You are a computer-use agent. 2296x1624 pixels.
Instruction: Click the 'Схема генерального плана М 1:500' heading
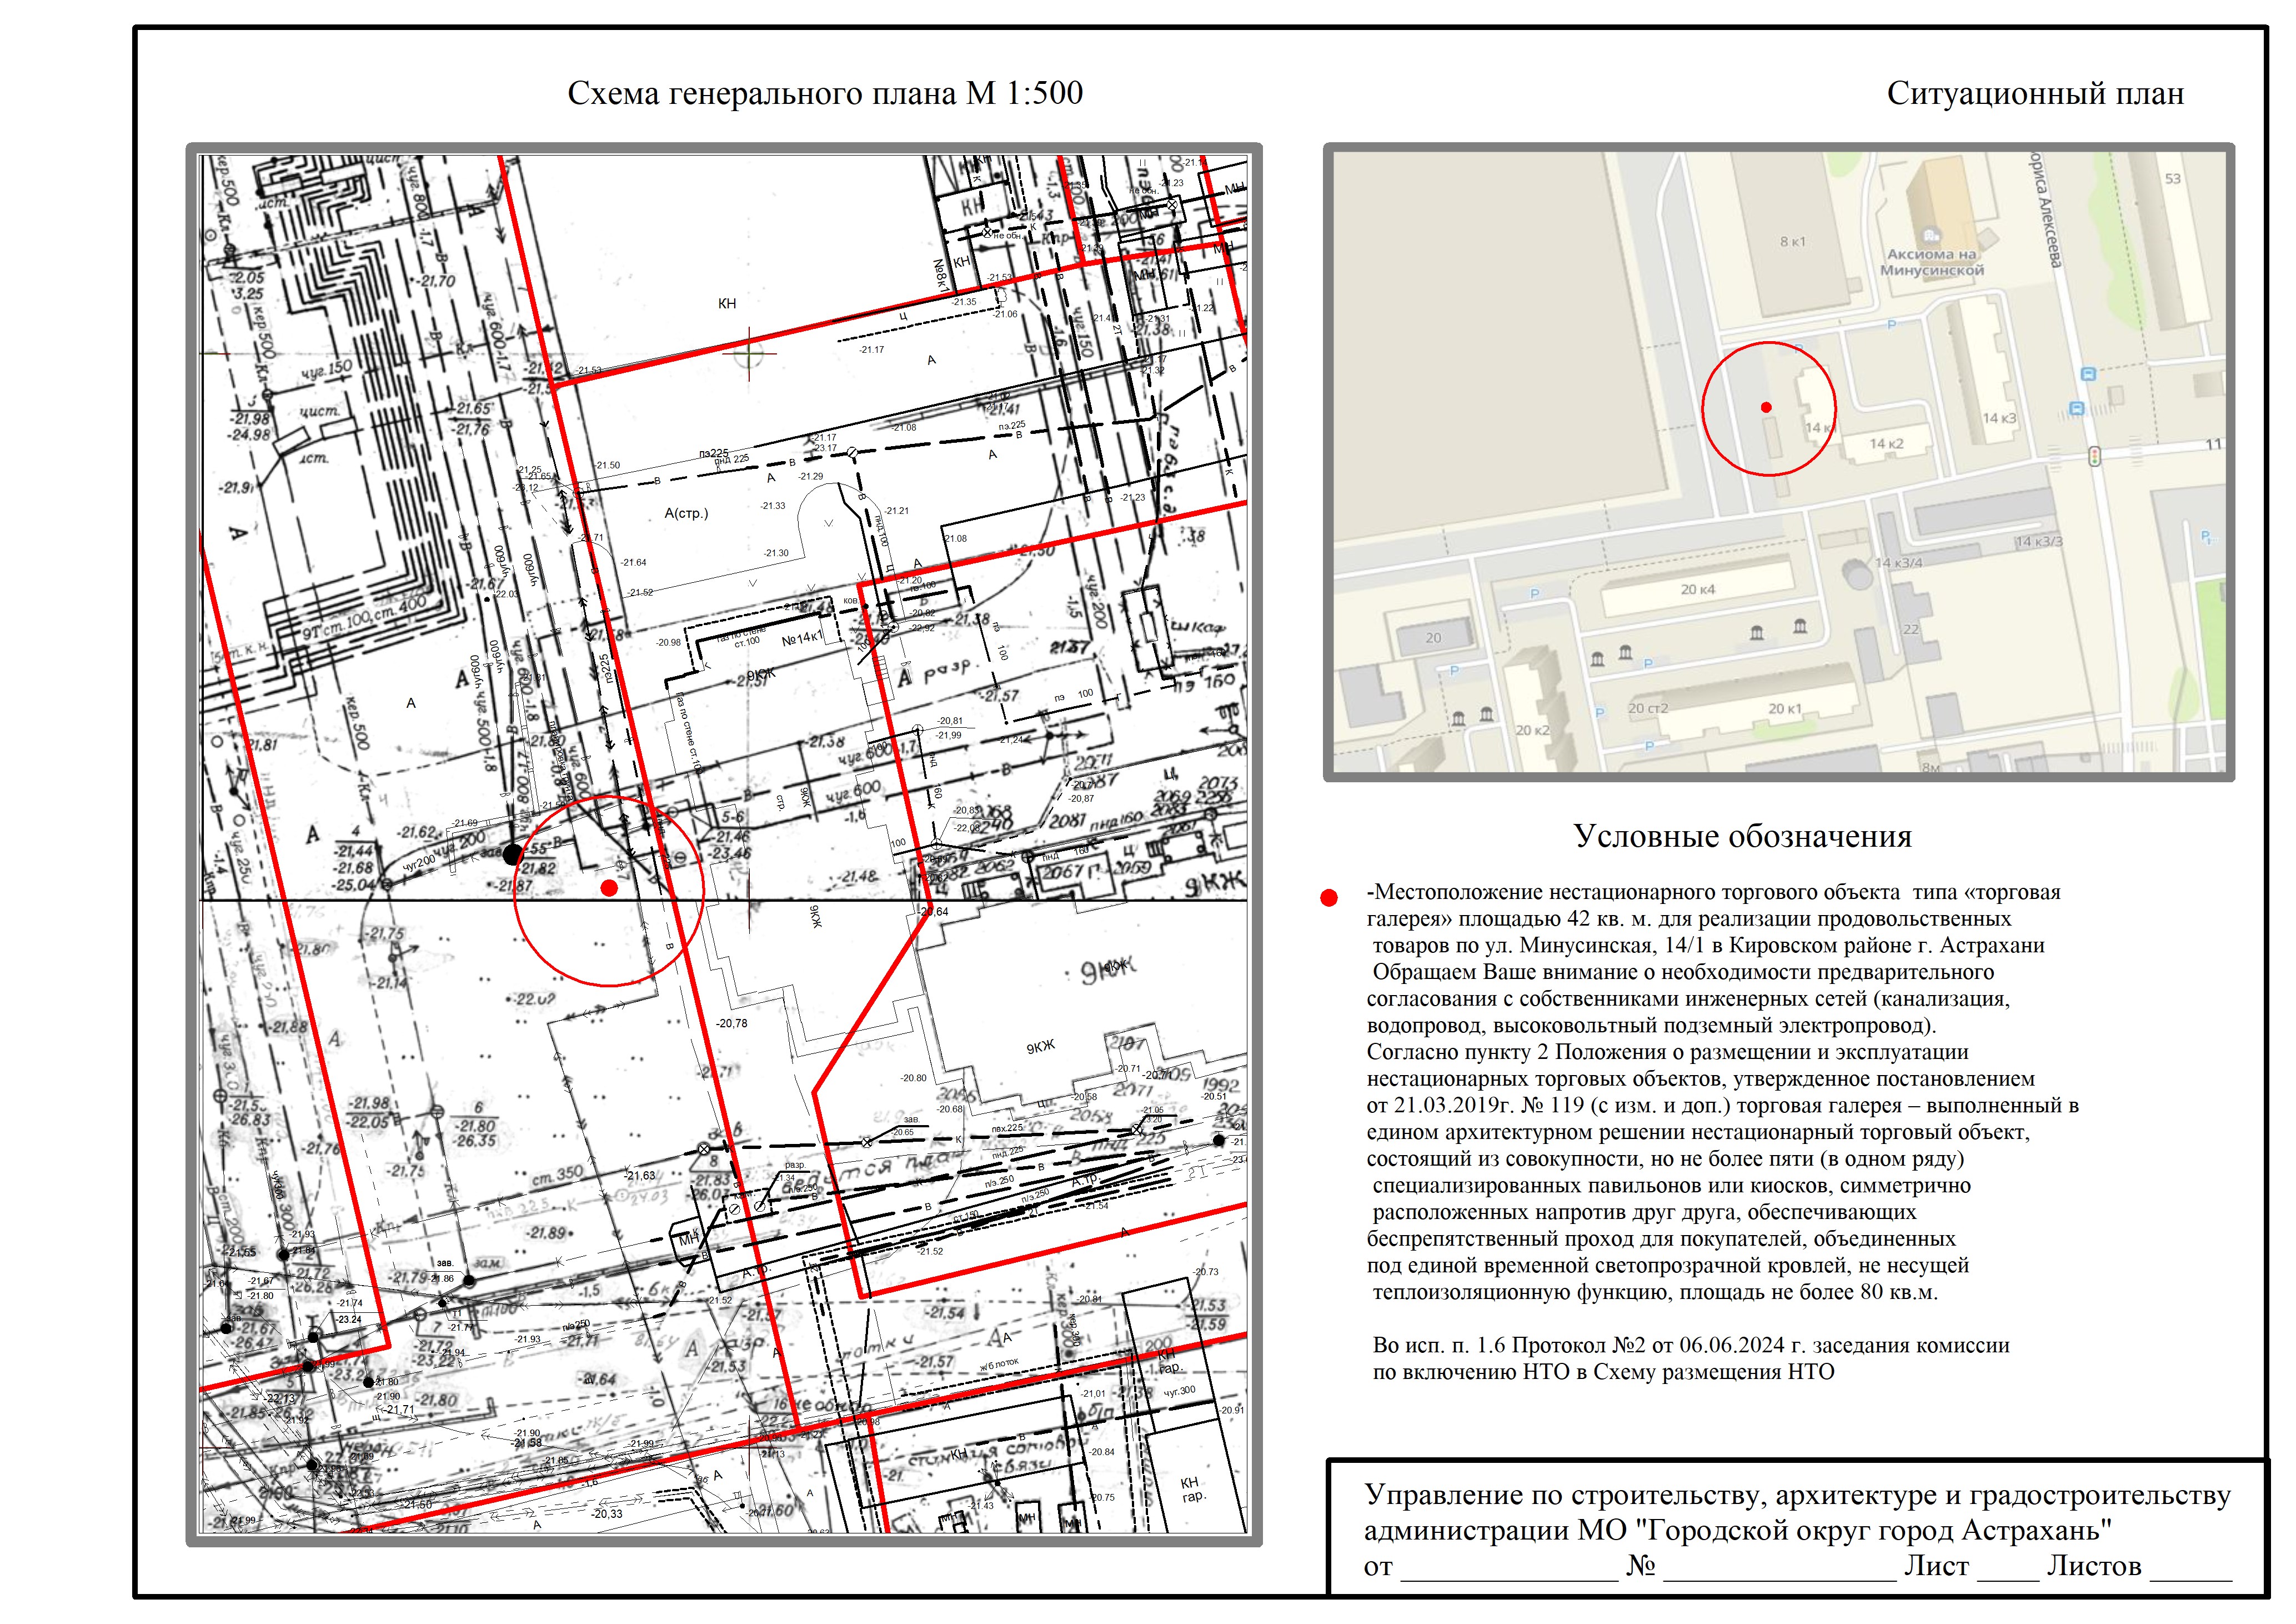(825, 93)
